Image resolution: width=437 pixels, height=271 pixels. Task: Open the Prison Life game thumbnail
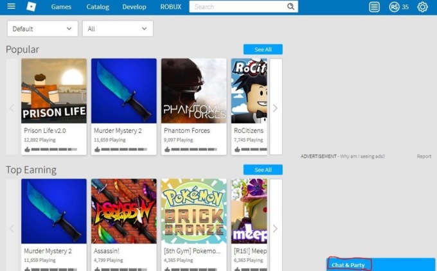point(54,91)
